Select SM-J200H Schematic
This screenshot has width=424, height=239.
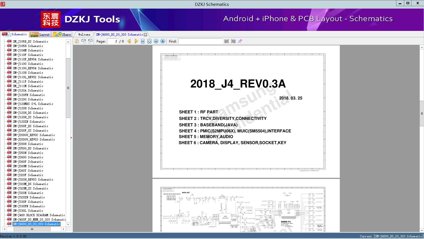pos(28,144)
